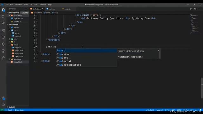Collapse the pages folder
The height and width of the screenshot is (114, 203).
pyautogui.click(x=10, y=45)
